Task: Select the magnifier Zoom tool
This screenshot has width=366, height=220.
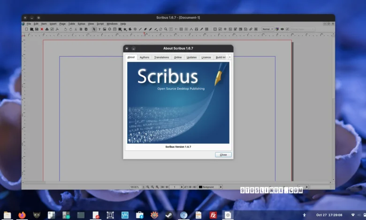Action: click(166, 29)
